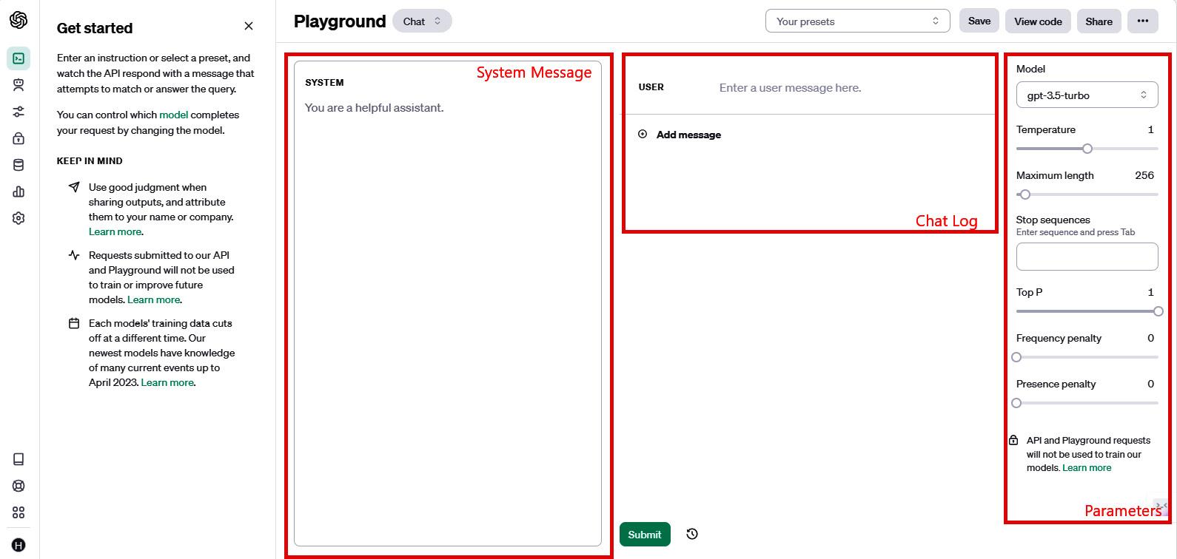Click the Frequency penalty slider handle
Viewport: 1177px width, 559px height.
tap(1016, 357)
